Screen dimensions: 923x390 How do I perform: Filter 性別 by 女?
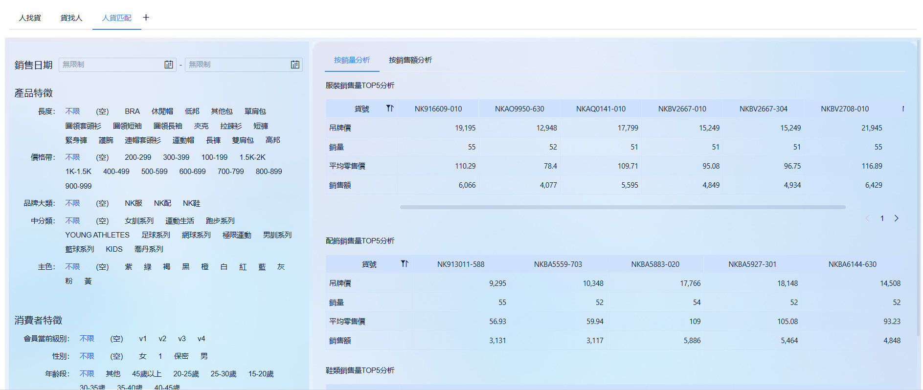pyautogui.click(x=143, y=356)
